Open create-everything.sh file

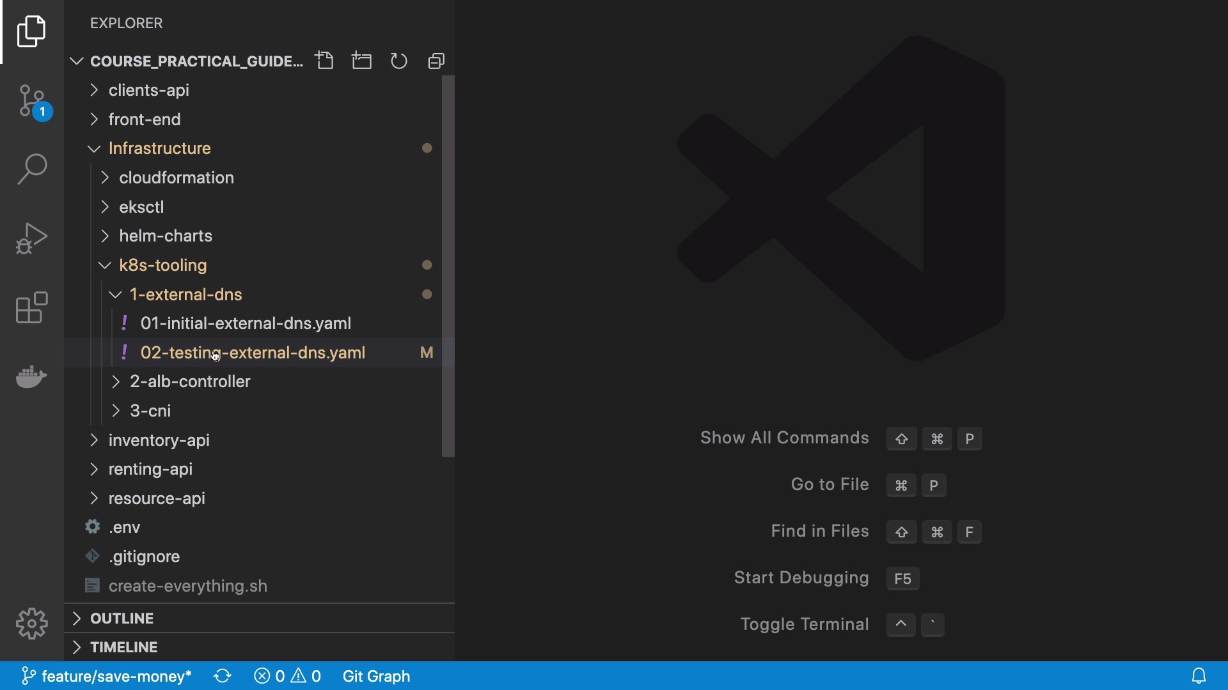point(187,586)
